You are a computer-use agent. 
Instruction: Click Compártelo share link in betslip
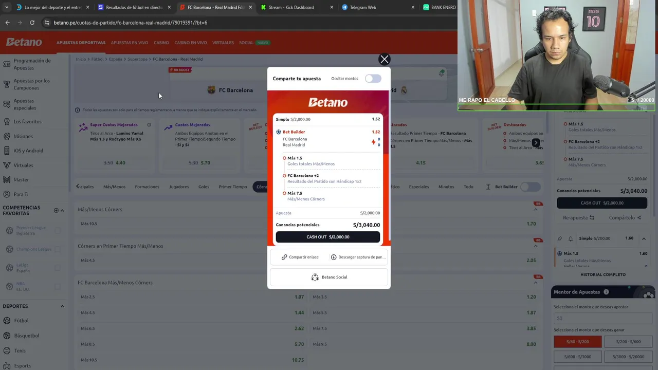pos(625,218)
